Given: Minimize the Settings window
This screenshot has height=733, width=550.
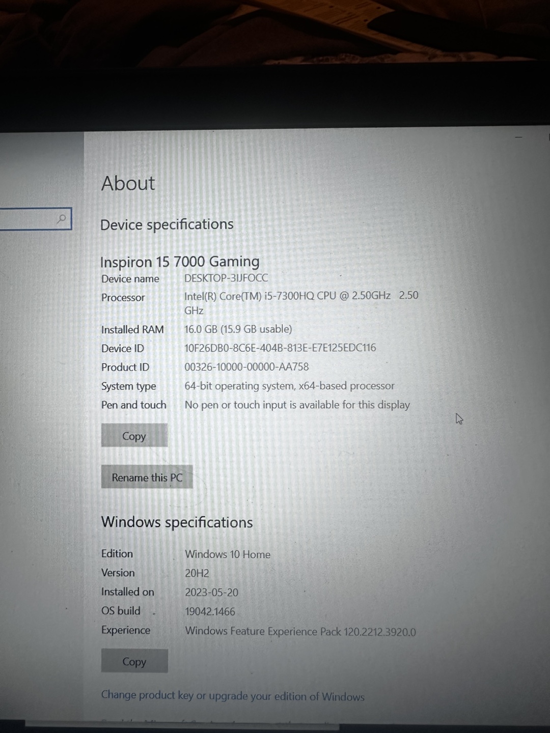Looking at the screenshot, I should coord(518,137).
